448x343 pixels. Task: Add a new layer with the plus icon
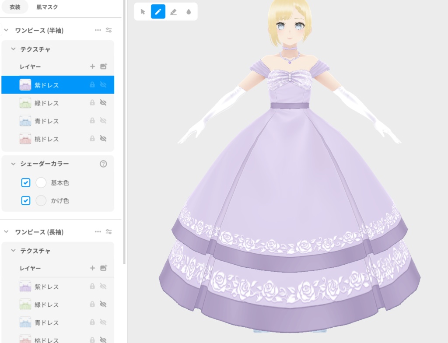click(92, 66)
